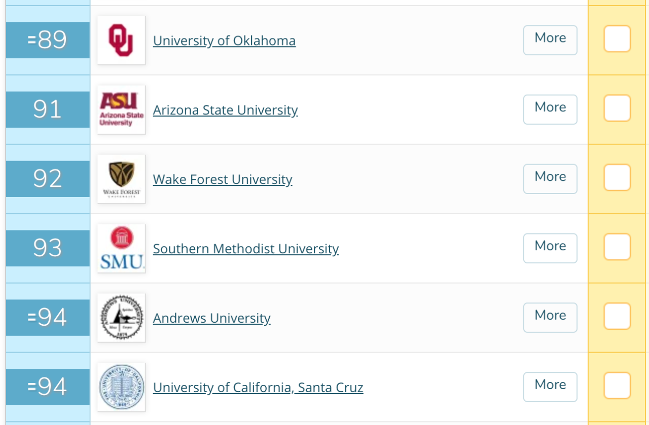Click the Wake Forest University logo
The width and height of the screenshot is (649, 425).
coord(121,179)
